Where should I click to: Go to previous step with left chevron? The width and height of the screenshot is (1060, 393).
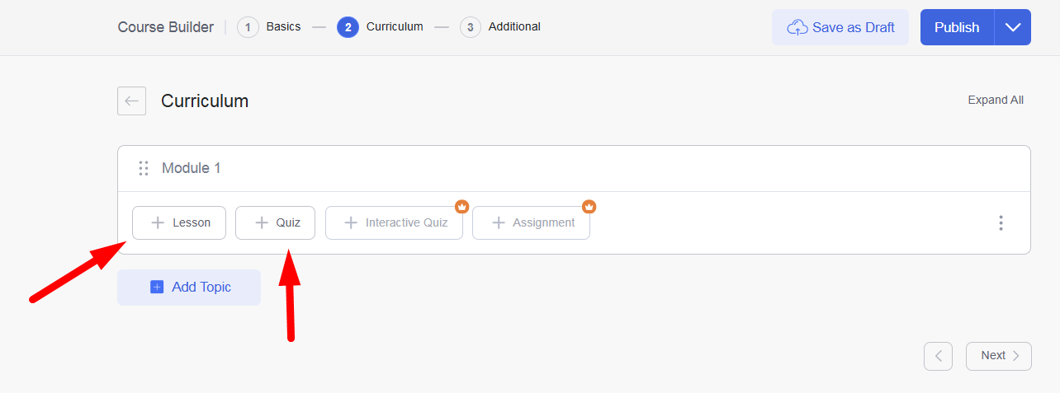tap(938, 356)
